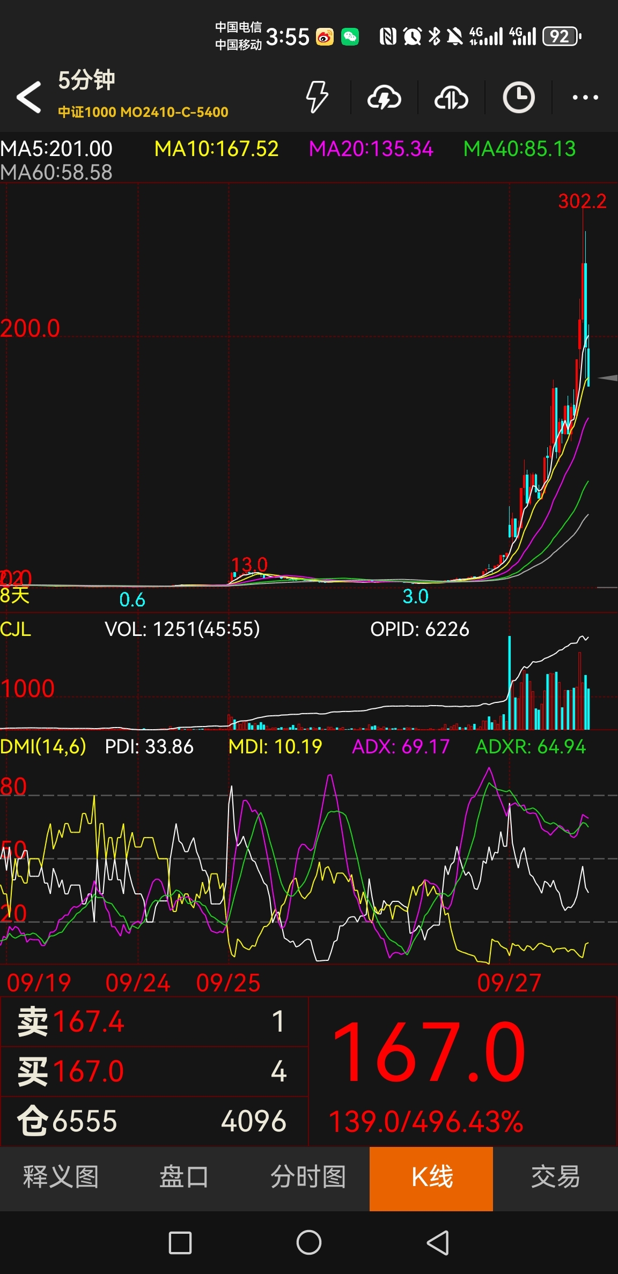Viewport: 618px width, 1274px height.
Task: Open the 5分钟 period selector
Action: click(x=86, y=80)
